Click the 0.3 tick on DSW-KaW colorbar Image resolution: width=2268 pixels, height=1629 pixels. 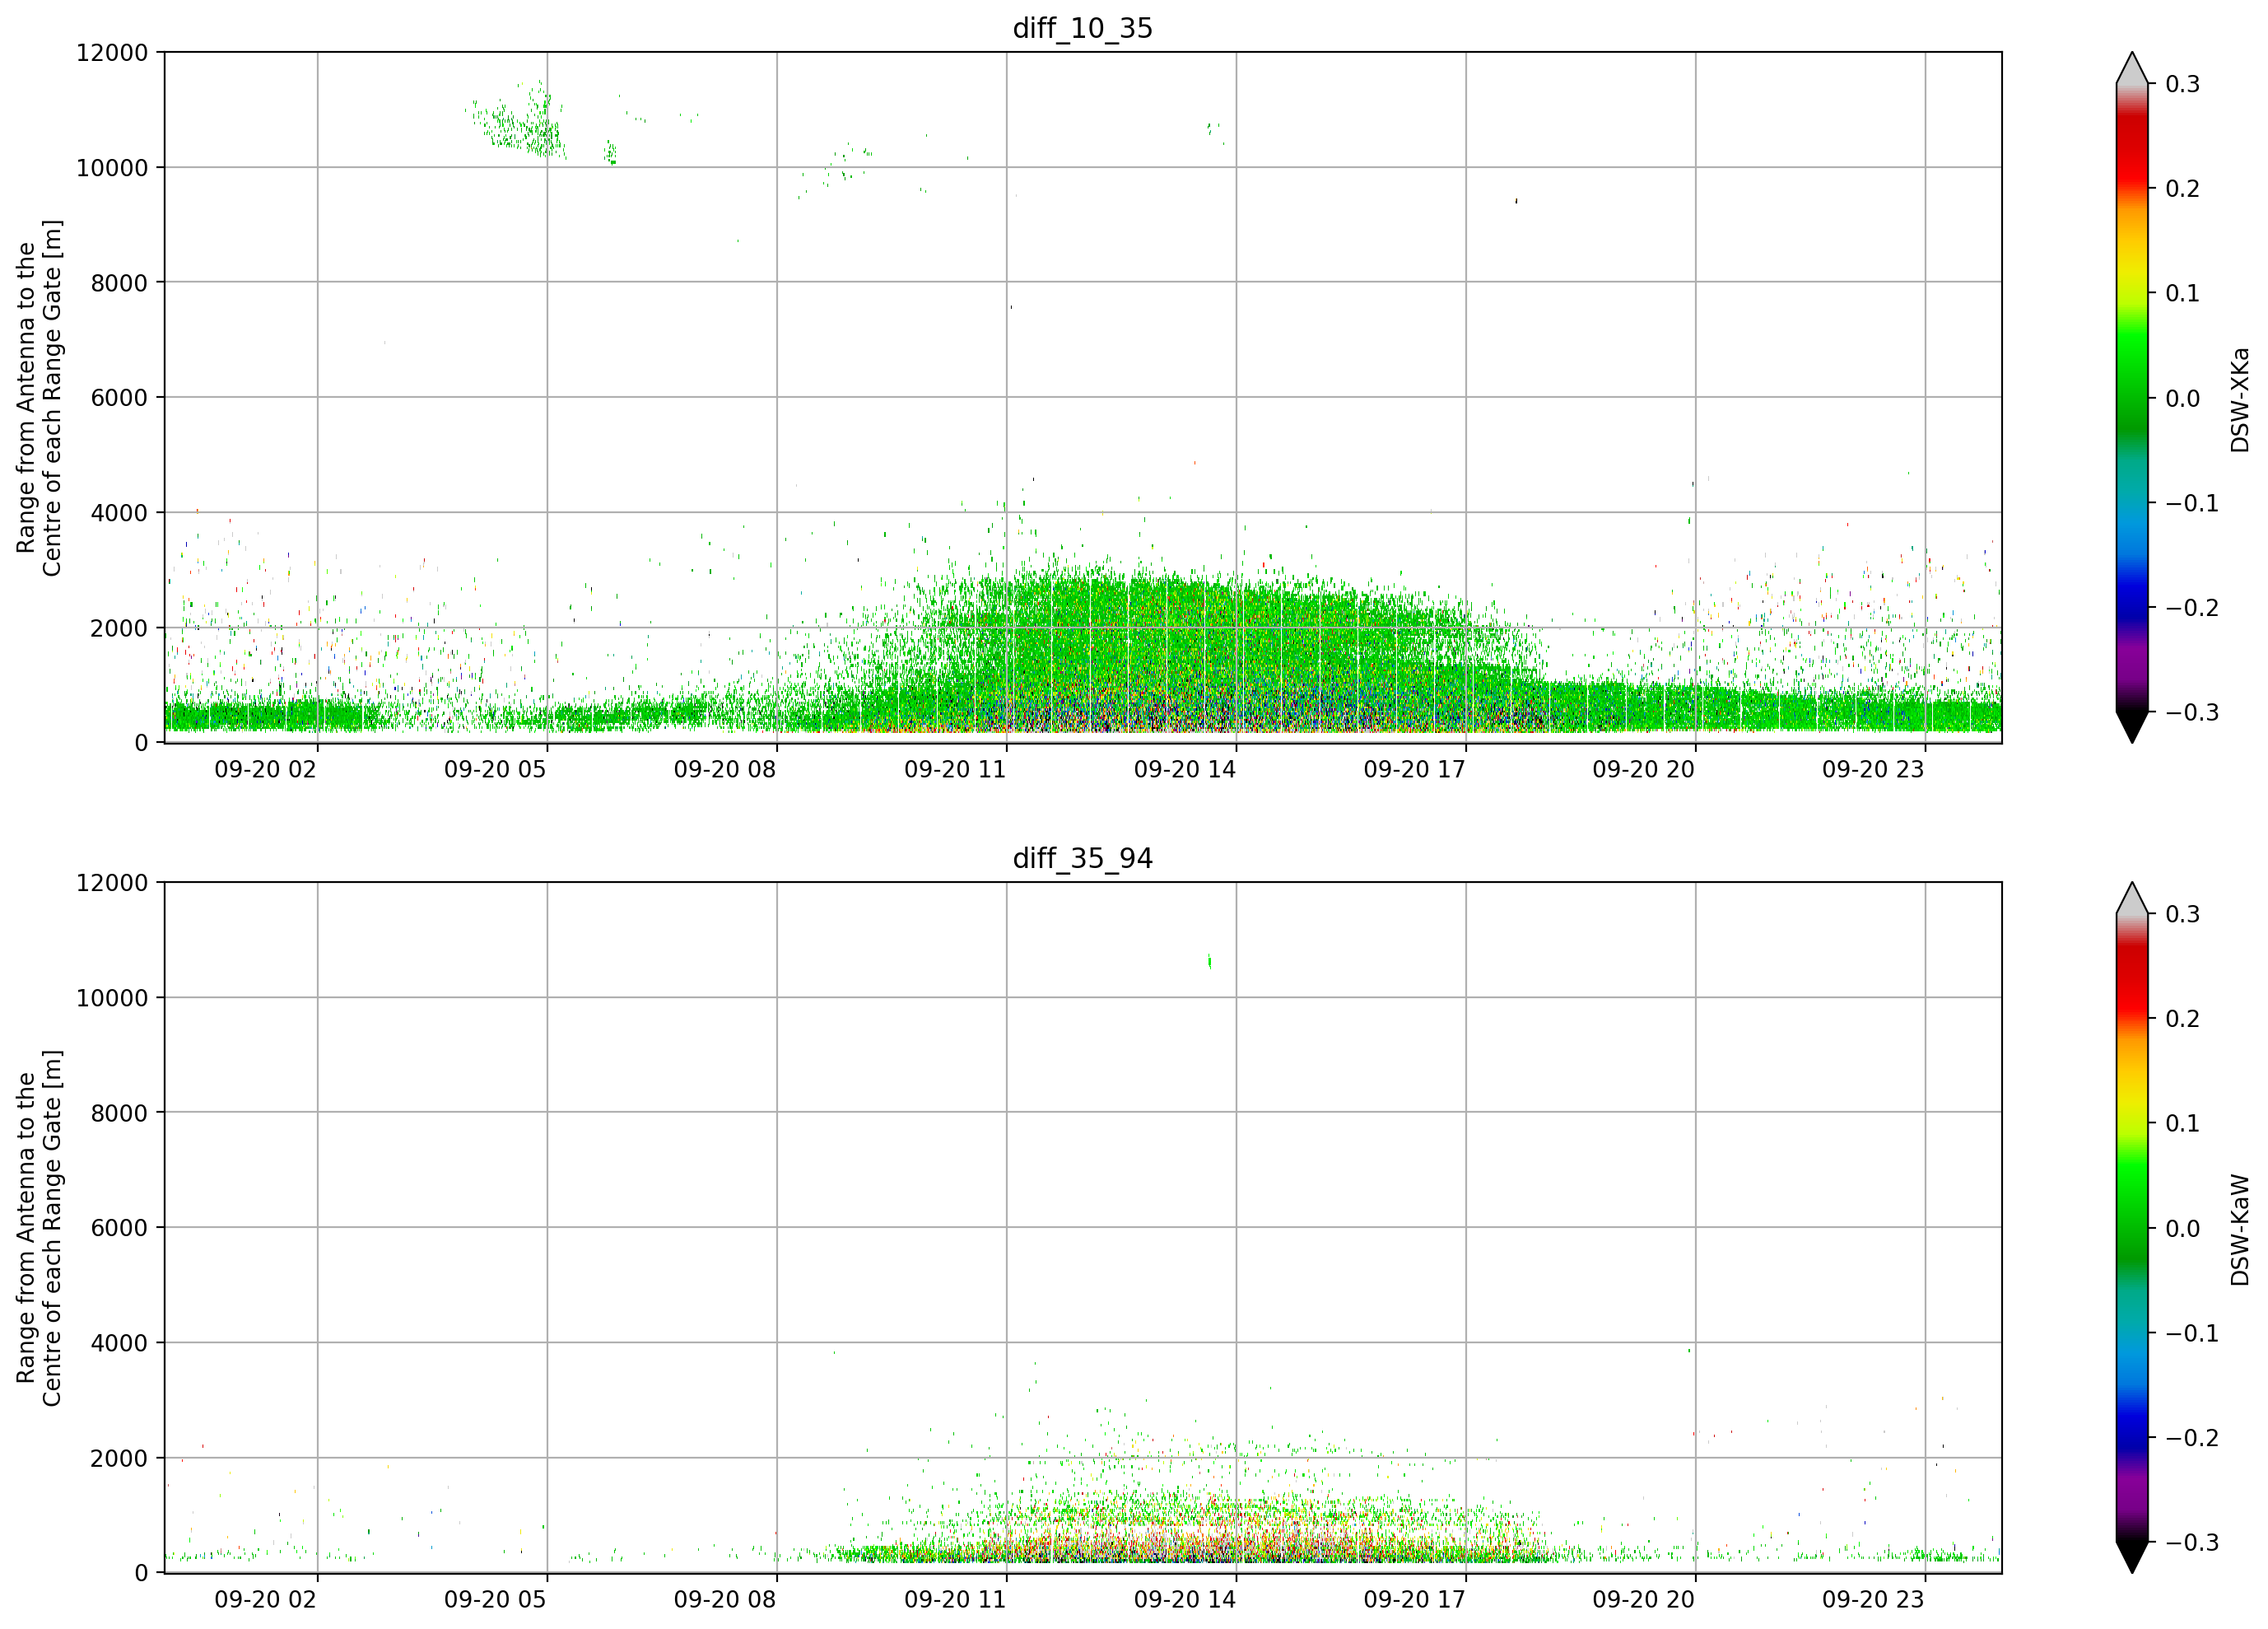pyautogui.click(x=2183, y=914)
